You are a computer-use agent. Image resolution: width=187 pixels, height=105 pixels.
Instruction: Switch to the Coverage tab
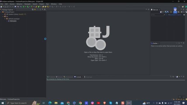coord(88,77)
